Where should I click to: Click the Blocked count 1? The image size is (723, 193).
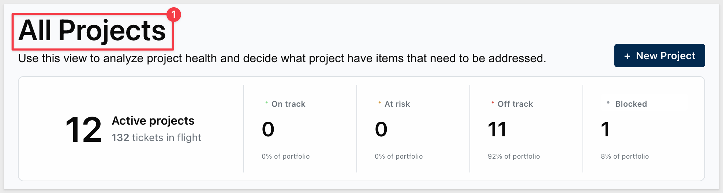point(606,129)
